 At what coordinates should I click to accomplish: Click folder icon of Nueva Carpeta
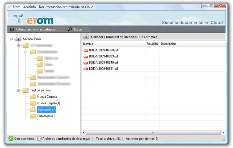(33, 97)
